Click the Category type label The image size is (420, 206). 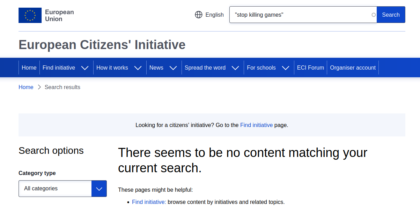coord(37,173)
